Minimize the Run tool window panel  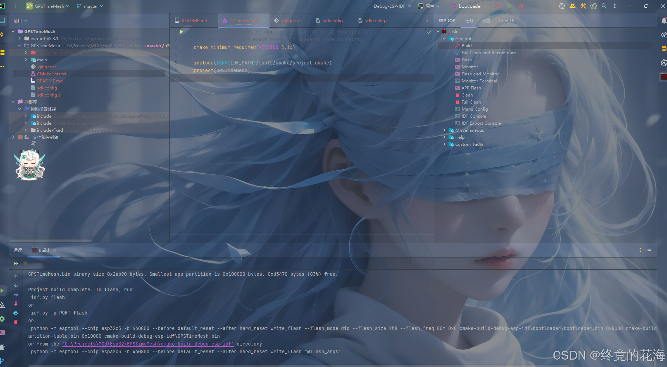(x=649, y=250)
